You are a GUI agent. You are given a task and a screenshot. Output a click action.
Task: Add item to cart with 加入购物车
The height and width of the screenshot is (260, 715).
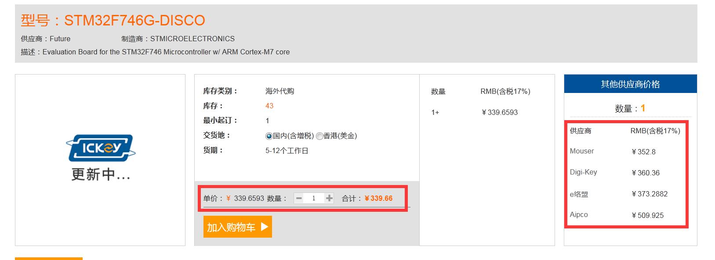(238, 227)
